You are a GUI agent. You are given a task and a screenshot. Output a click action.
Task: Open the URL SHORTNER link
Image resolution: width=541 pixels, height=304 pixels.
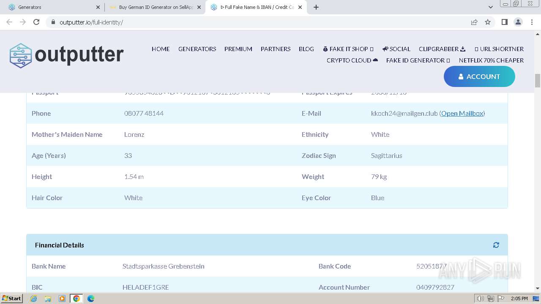pyautogui.click(x=499, y=49)
